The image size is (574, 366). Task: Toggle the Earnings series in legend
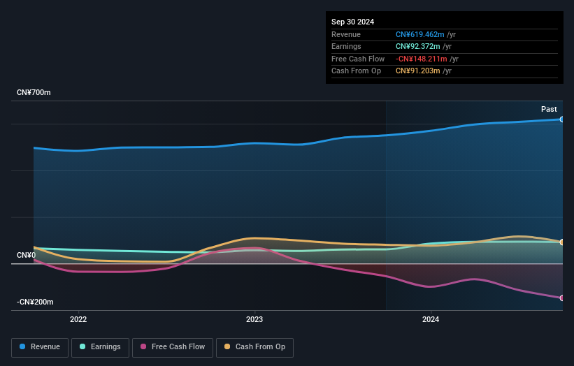click(100, 346)
